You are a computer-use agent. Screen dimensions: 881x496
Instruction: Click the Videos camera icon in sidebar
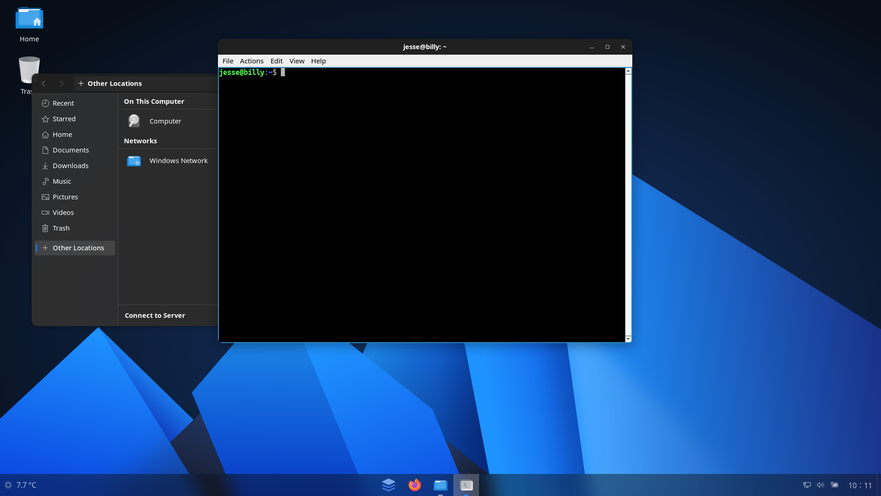pyautogui.click(x=45, y=213)
